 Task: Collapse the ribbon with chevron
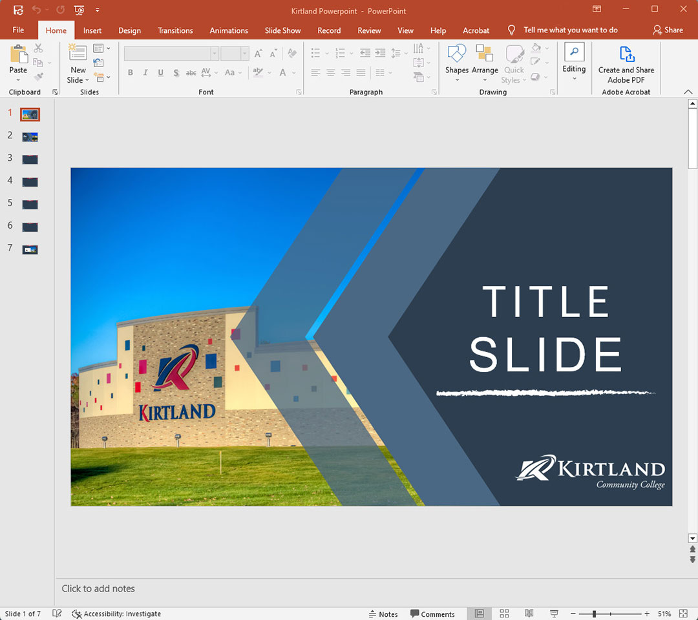coord(688,92)
